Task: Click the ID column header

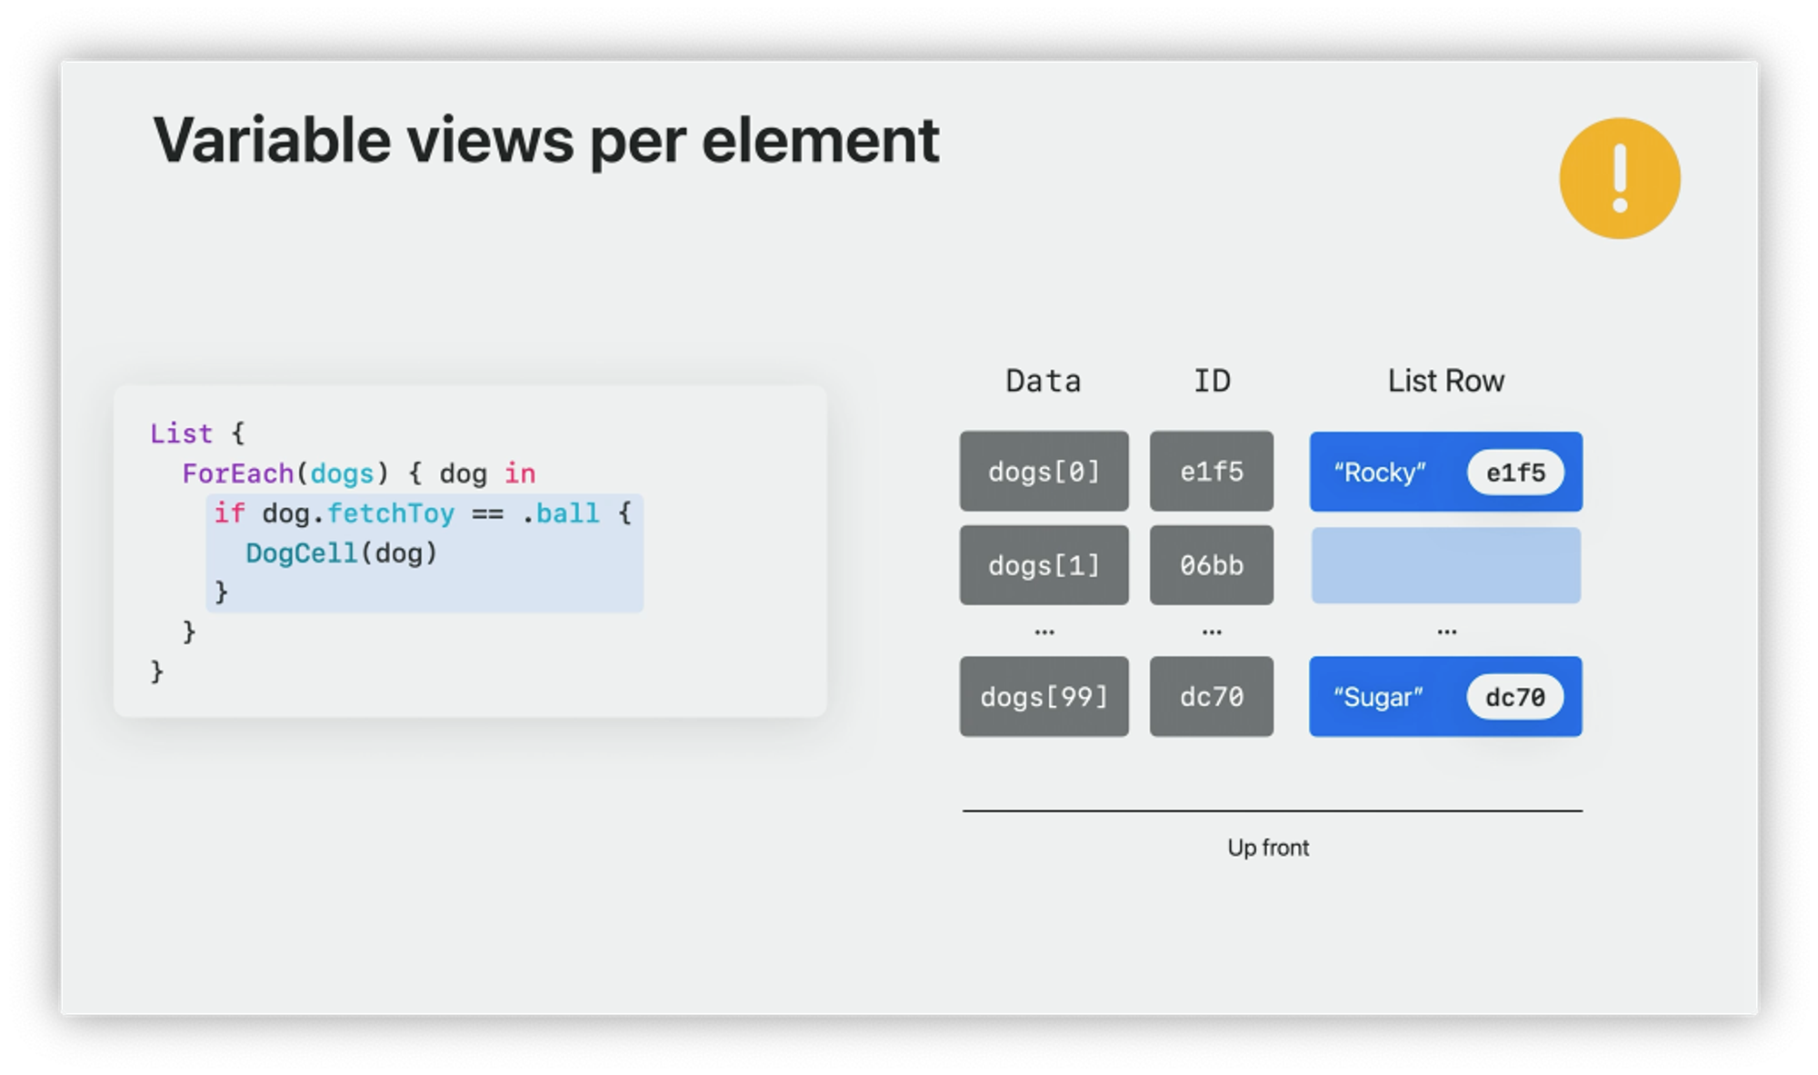Action: click(x=1212, y=381)
